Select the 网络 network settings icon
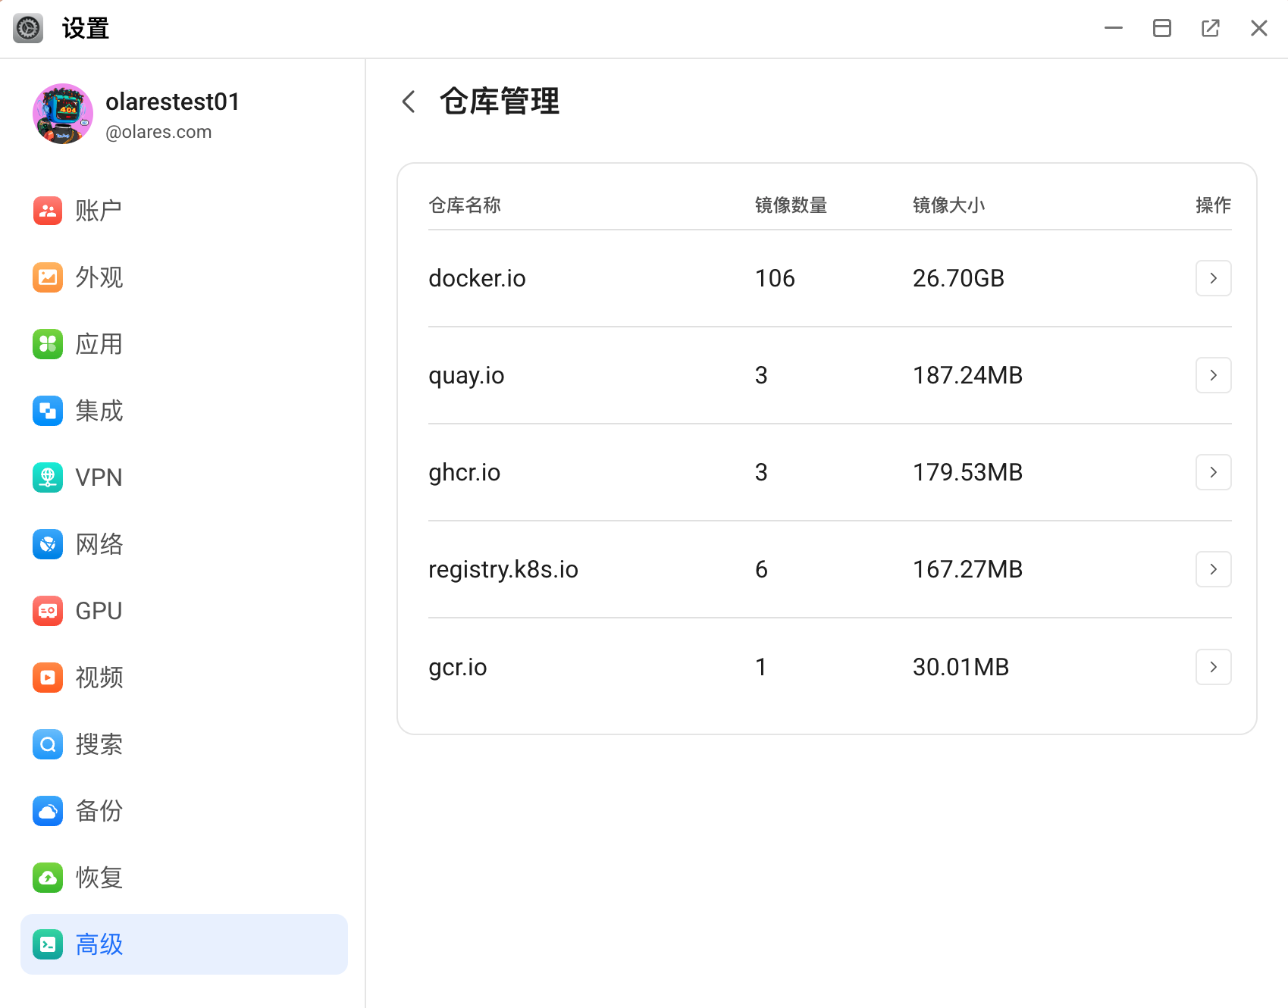 [47, 543]
